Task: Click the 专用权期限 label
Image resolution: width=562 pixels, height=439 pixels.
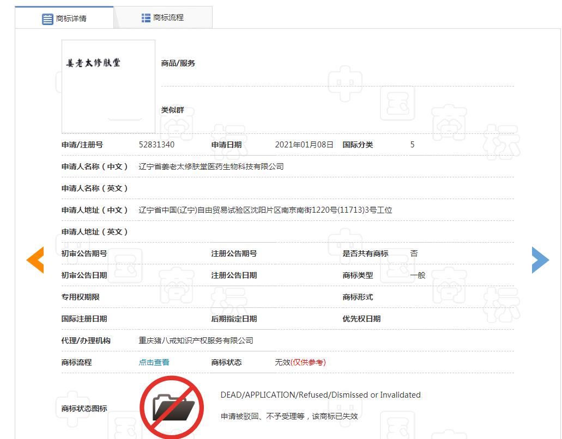Action: click(x=80, y=297)
